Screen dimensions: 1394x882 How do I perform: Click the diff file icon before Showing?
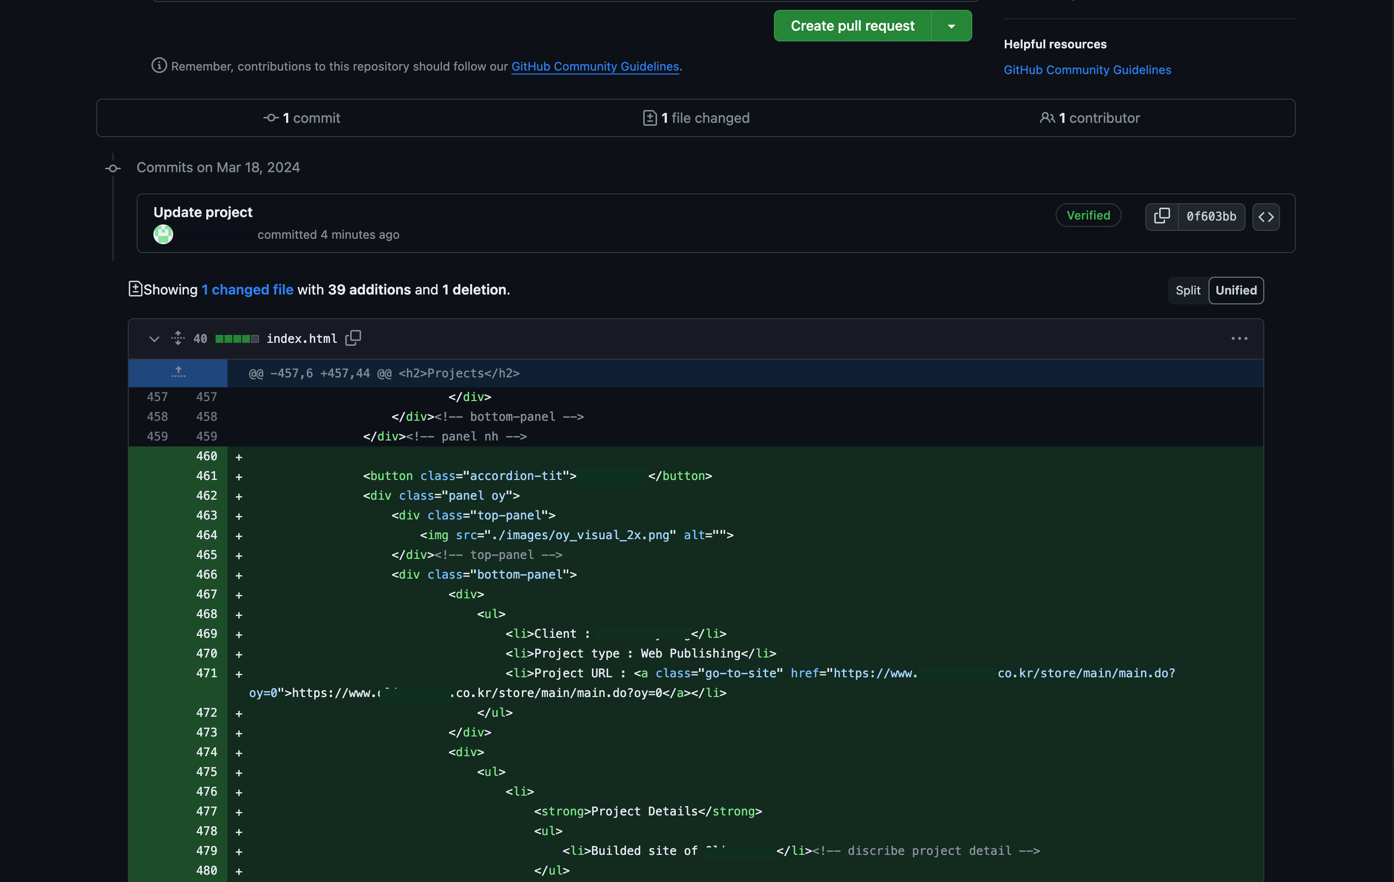pyautogui.click(x=135, y=289)
